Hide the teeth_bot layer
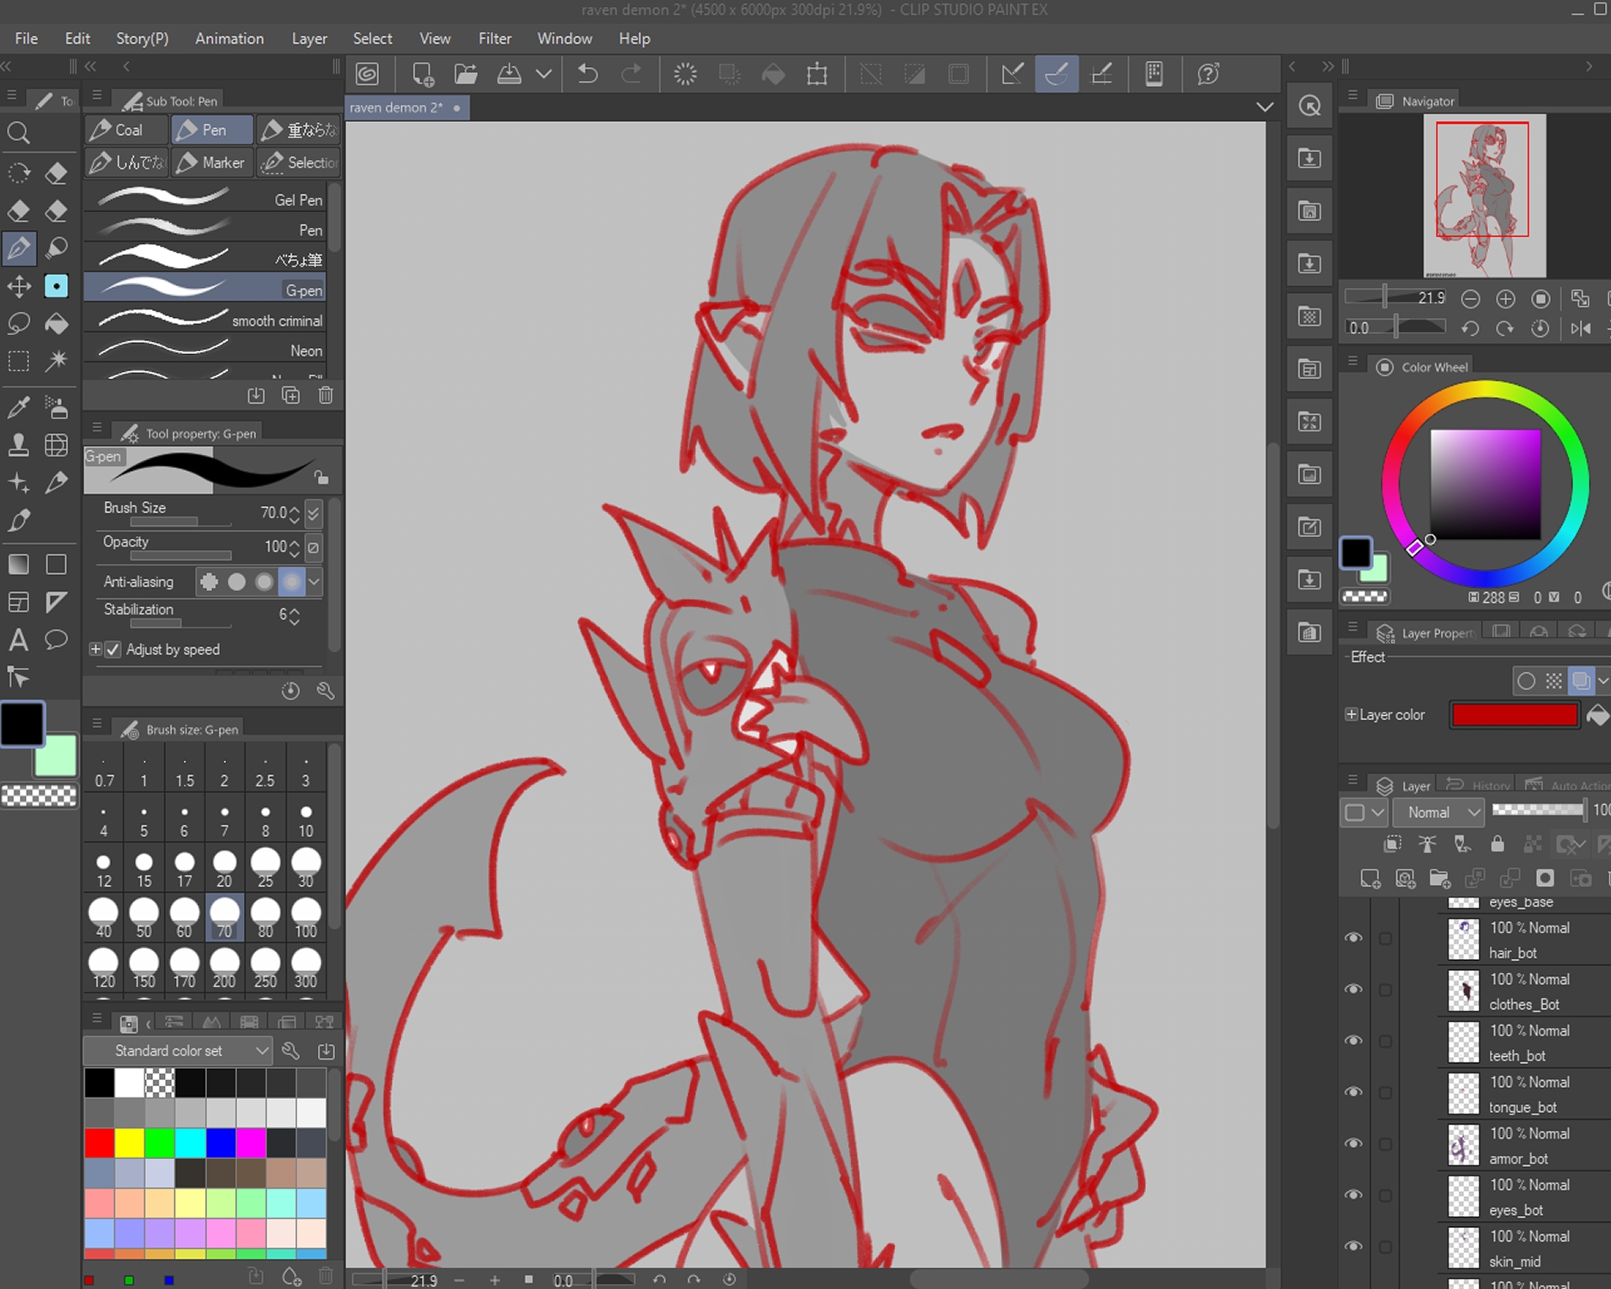The height and width of the screenshot is (1289, 1611). click(x=1353, y=1042)
